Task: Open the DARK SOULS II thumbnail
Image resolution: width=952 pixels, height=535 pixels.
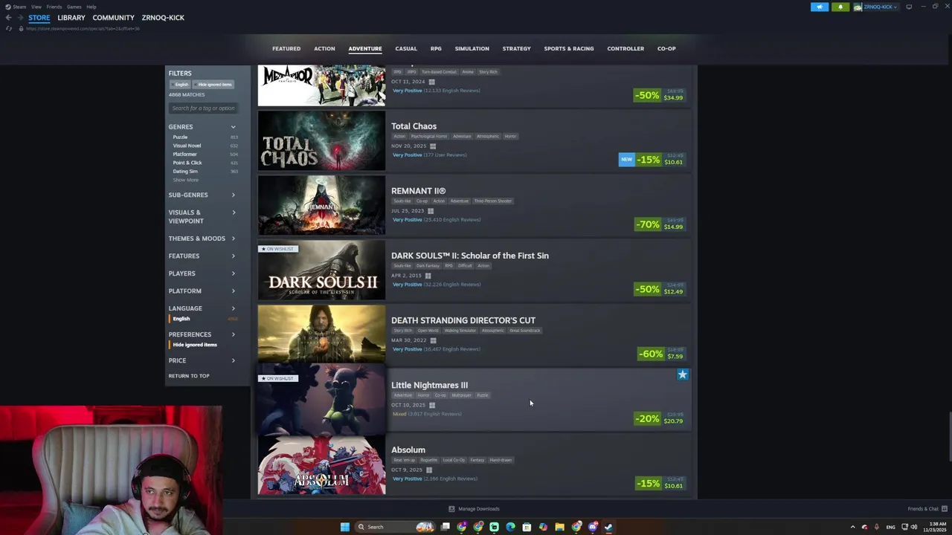Action: pyautogui.click(x=321, y=270)
